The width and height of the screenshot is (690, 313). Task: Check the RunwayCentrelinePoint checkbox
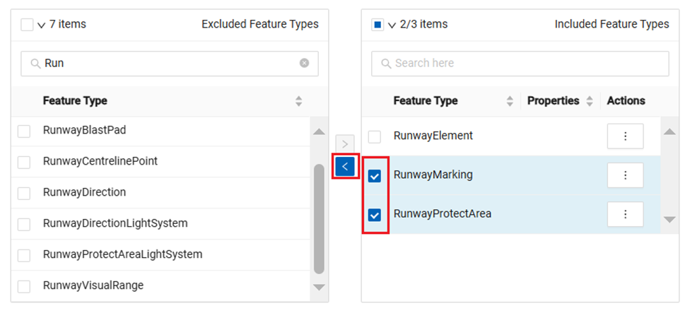tap(24, 163)
